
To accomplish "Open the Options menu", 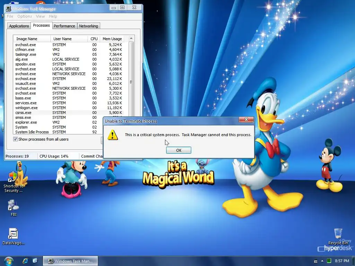I will pyautogui.click(x=25, y=16).
